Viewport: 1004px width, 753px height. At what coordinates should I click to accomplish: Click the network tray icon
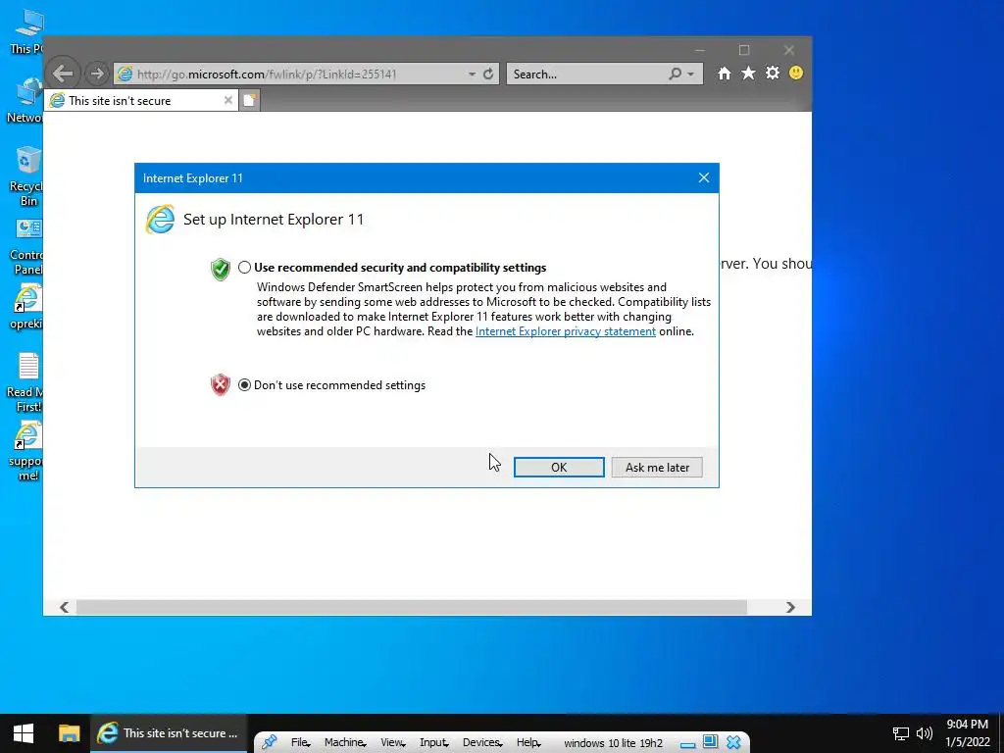point(901,733)
